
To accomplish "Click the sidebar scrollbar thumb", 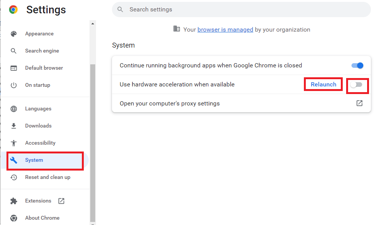I will tap(93, 143).
